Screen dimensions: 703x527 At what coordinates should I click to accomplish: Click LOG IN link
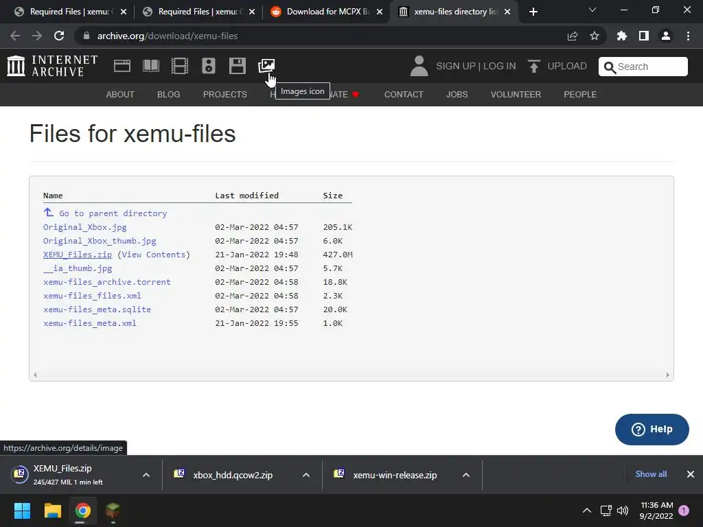click(500, 66)
